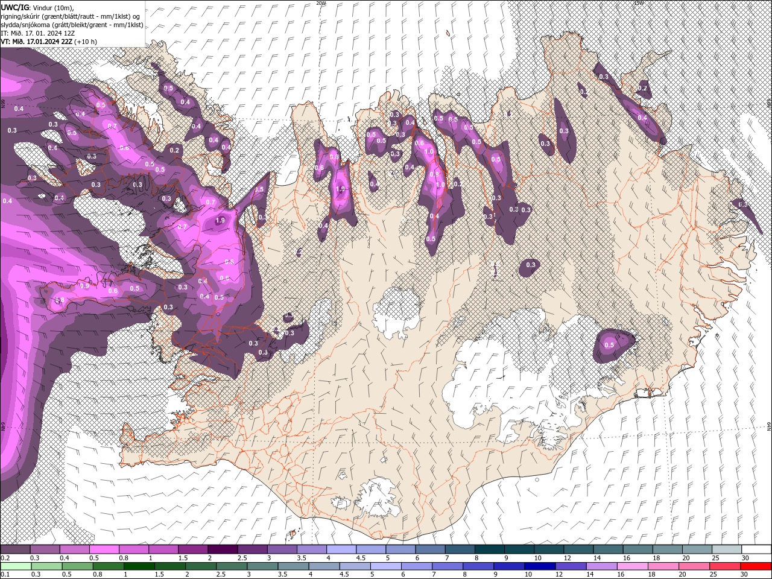Click the '18' label in snow legend row
The image size is (772, 579).
[x=656, y=558]
